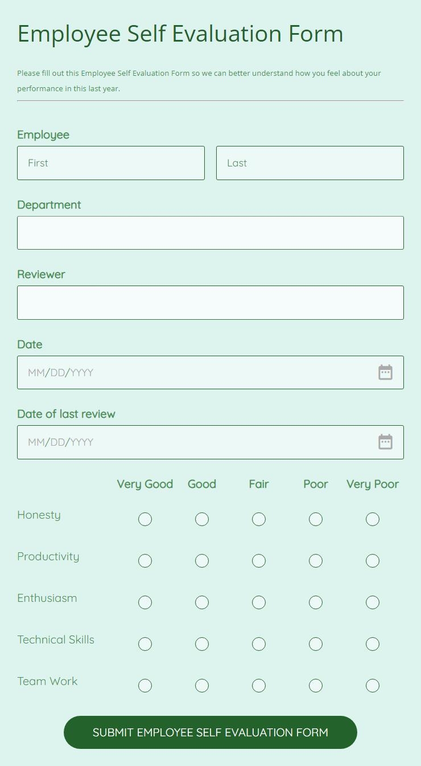The image size is (421, 766).
Task: Focus the Last name input field
Action: (310, 163)
